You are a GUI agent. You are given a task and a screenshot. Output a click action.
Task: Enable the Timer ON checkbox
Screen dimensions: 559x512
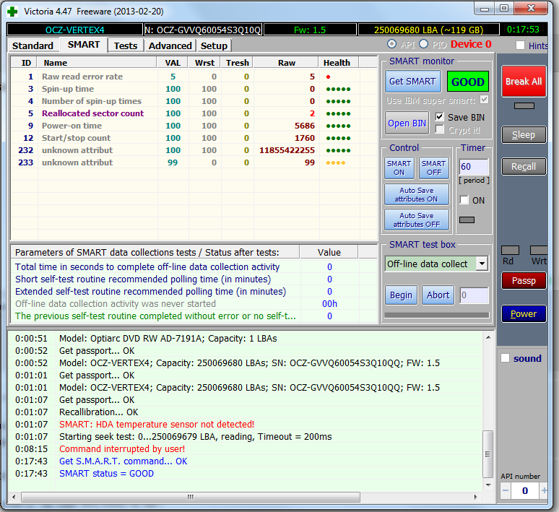pos(464,200)
